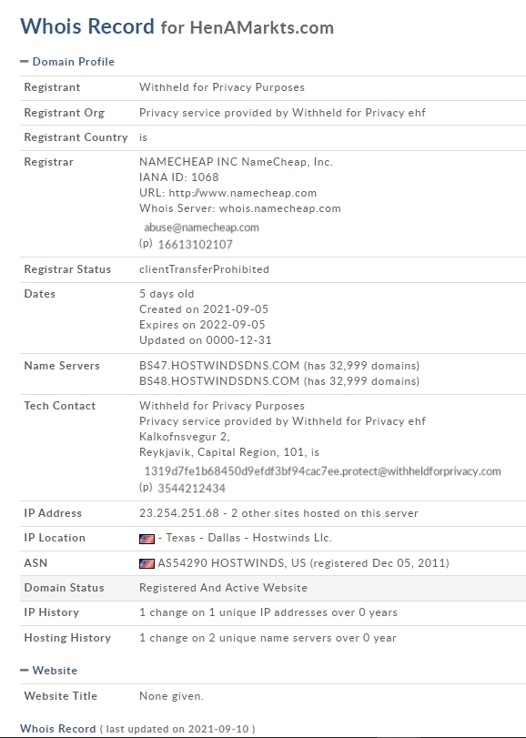Click the whois.namecheap.com server text

tap(280, 208)
